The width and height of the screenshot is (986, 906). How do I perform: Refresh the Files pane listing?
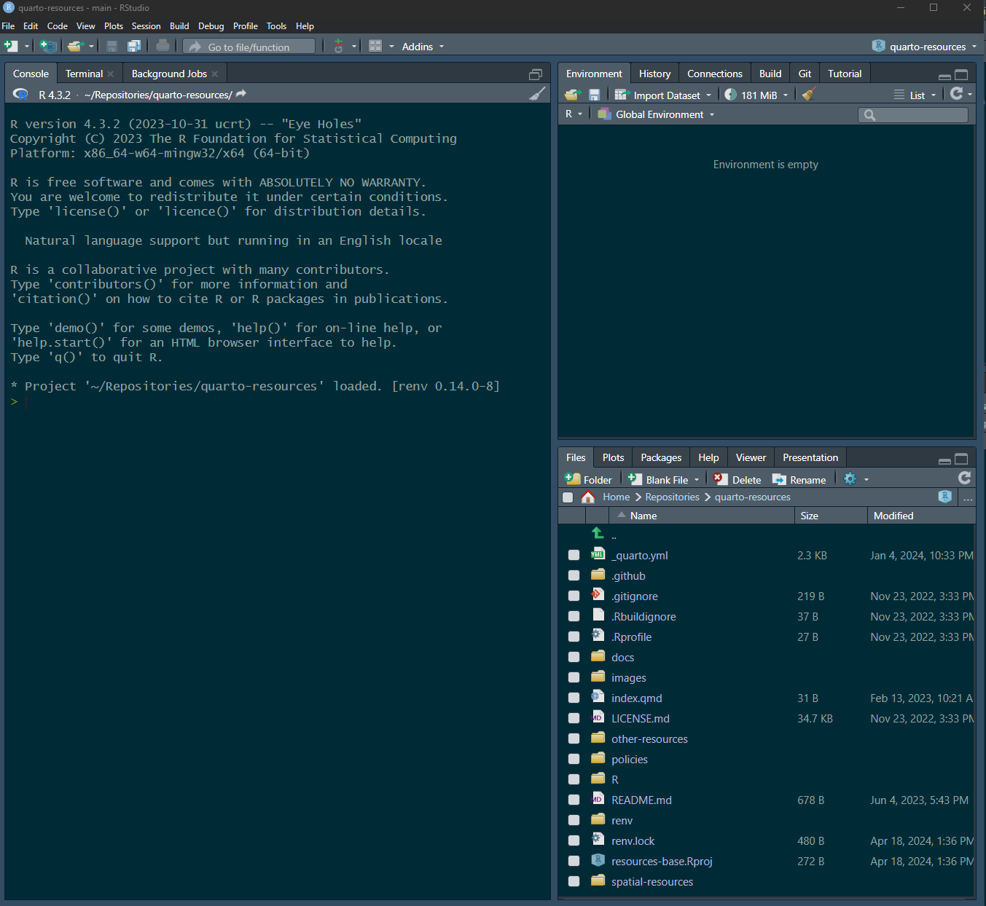click(964, 478)
